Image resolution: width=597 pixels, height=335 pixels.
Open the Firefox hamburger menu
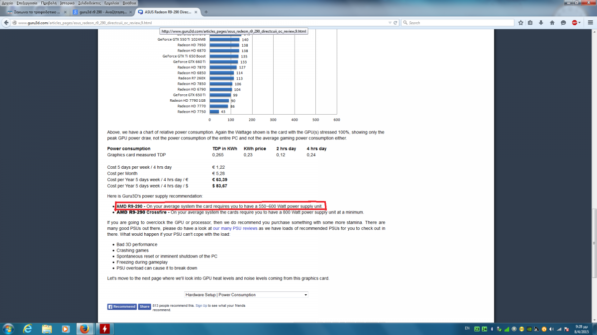pos(590,22)
